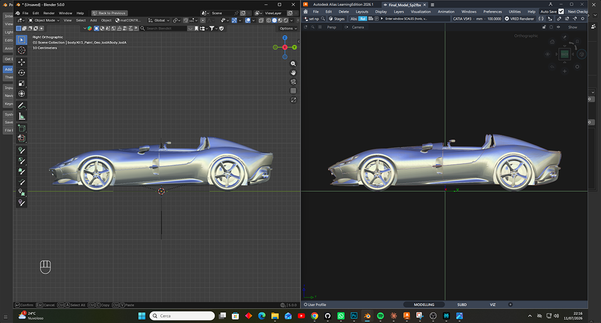
Task: Toggle Rel coordinate mode in Alias
Action: [x=363, y=19]
